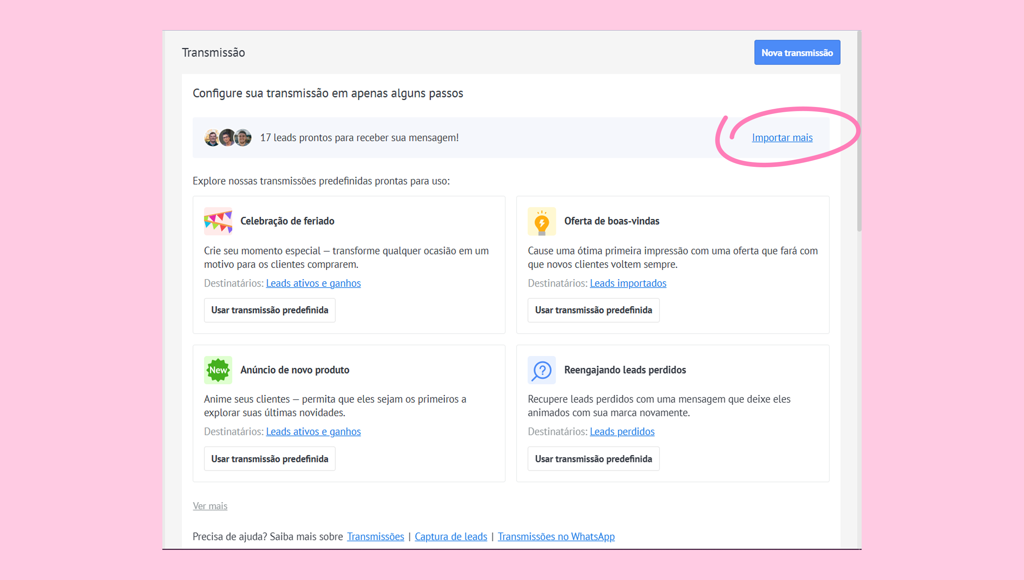The width and height of the screenshot is (1024, 580).
Task: Open the Transmissões no WhatsApp help link
Action: click(x=556, y=537)
